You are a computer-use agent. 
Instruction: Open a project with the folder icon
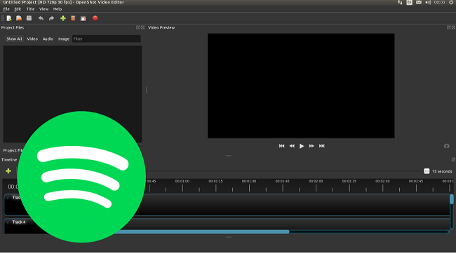pyautogui.click(x=19, y=18)
